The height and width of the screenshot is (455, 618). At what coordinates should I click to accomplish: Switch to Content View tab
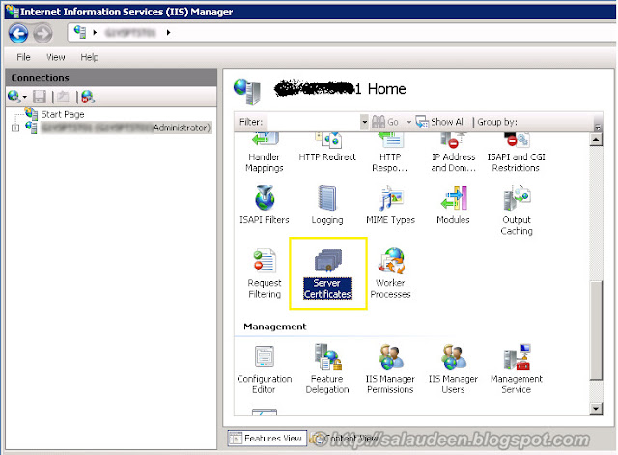coord(344,438)
